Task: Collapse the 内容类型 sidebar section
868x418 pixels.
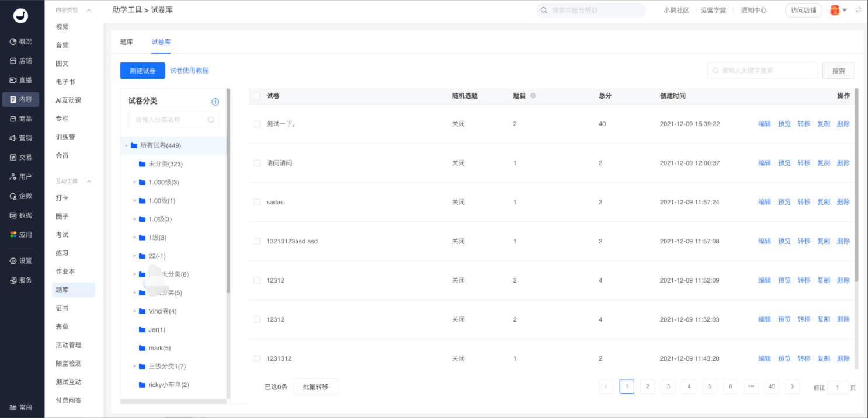Action: [89, 10]
